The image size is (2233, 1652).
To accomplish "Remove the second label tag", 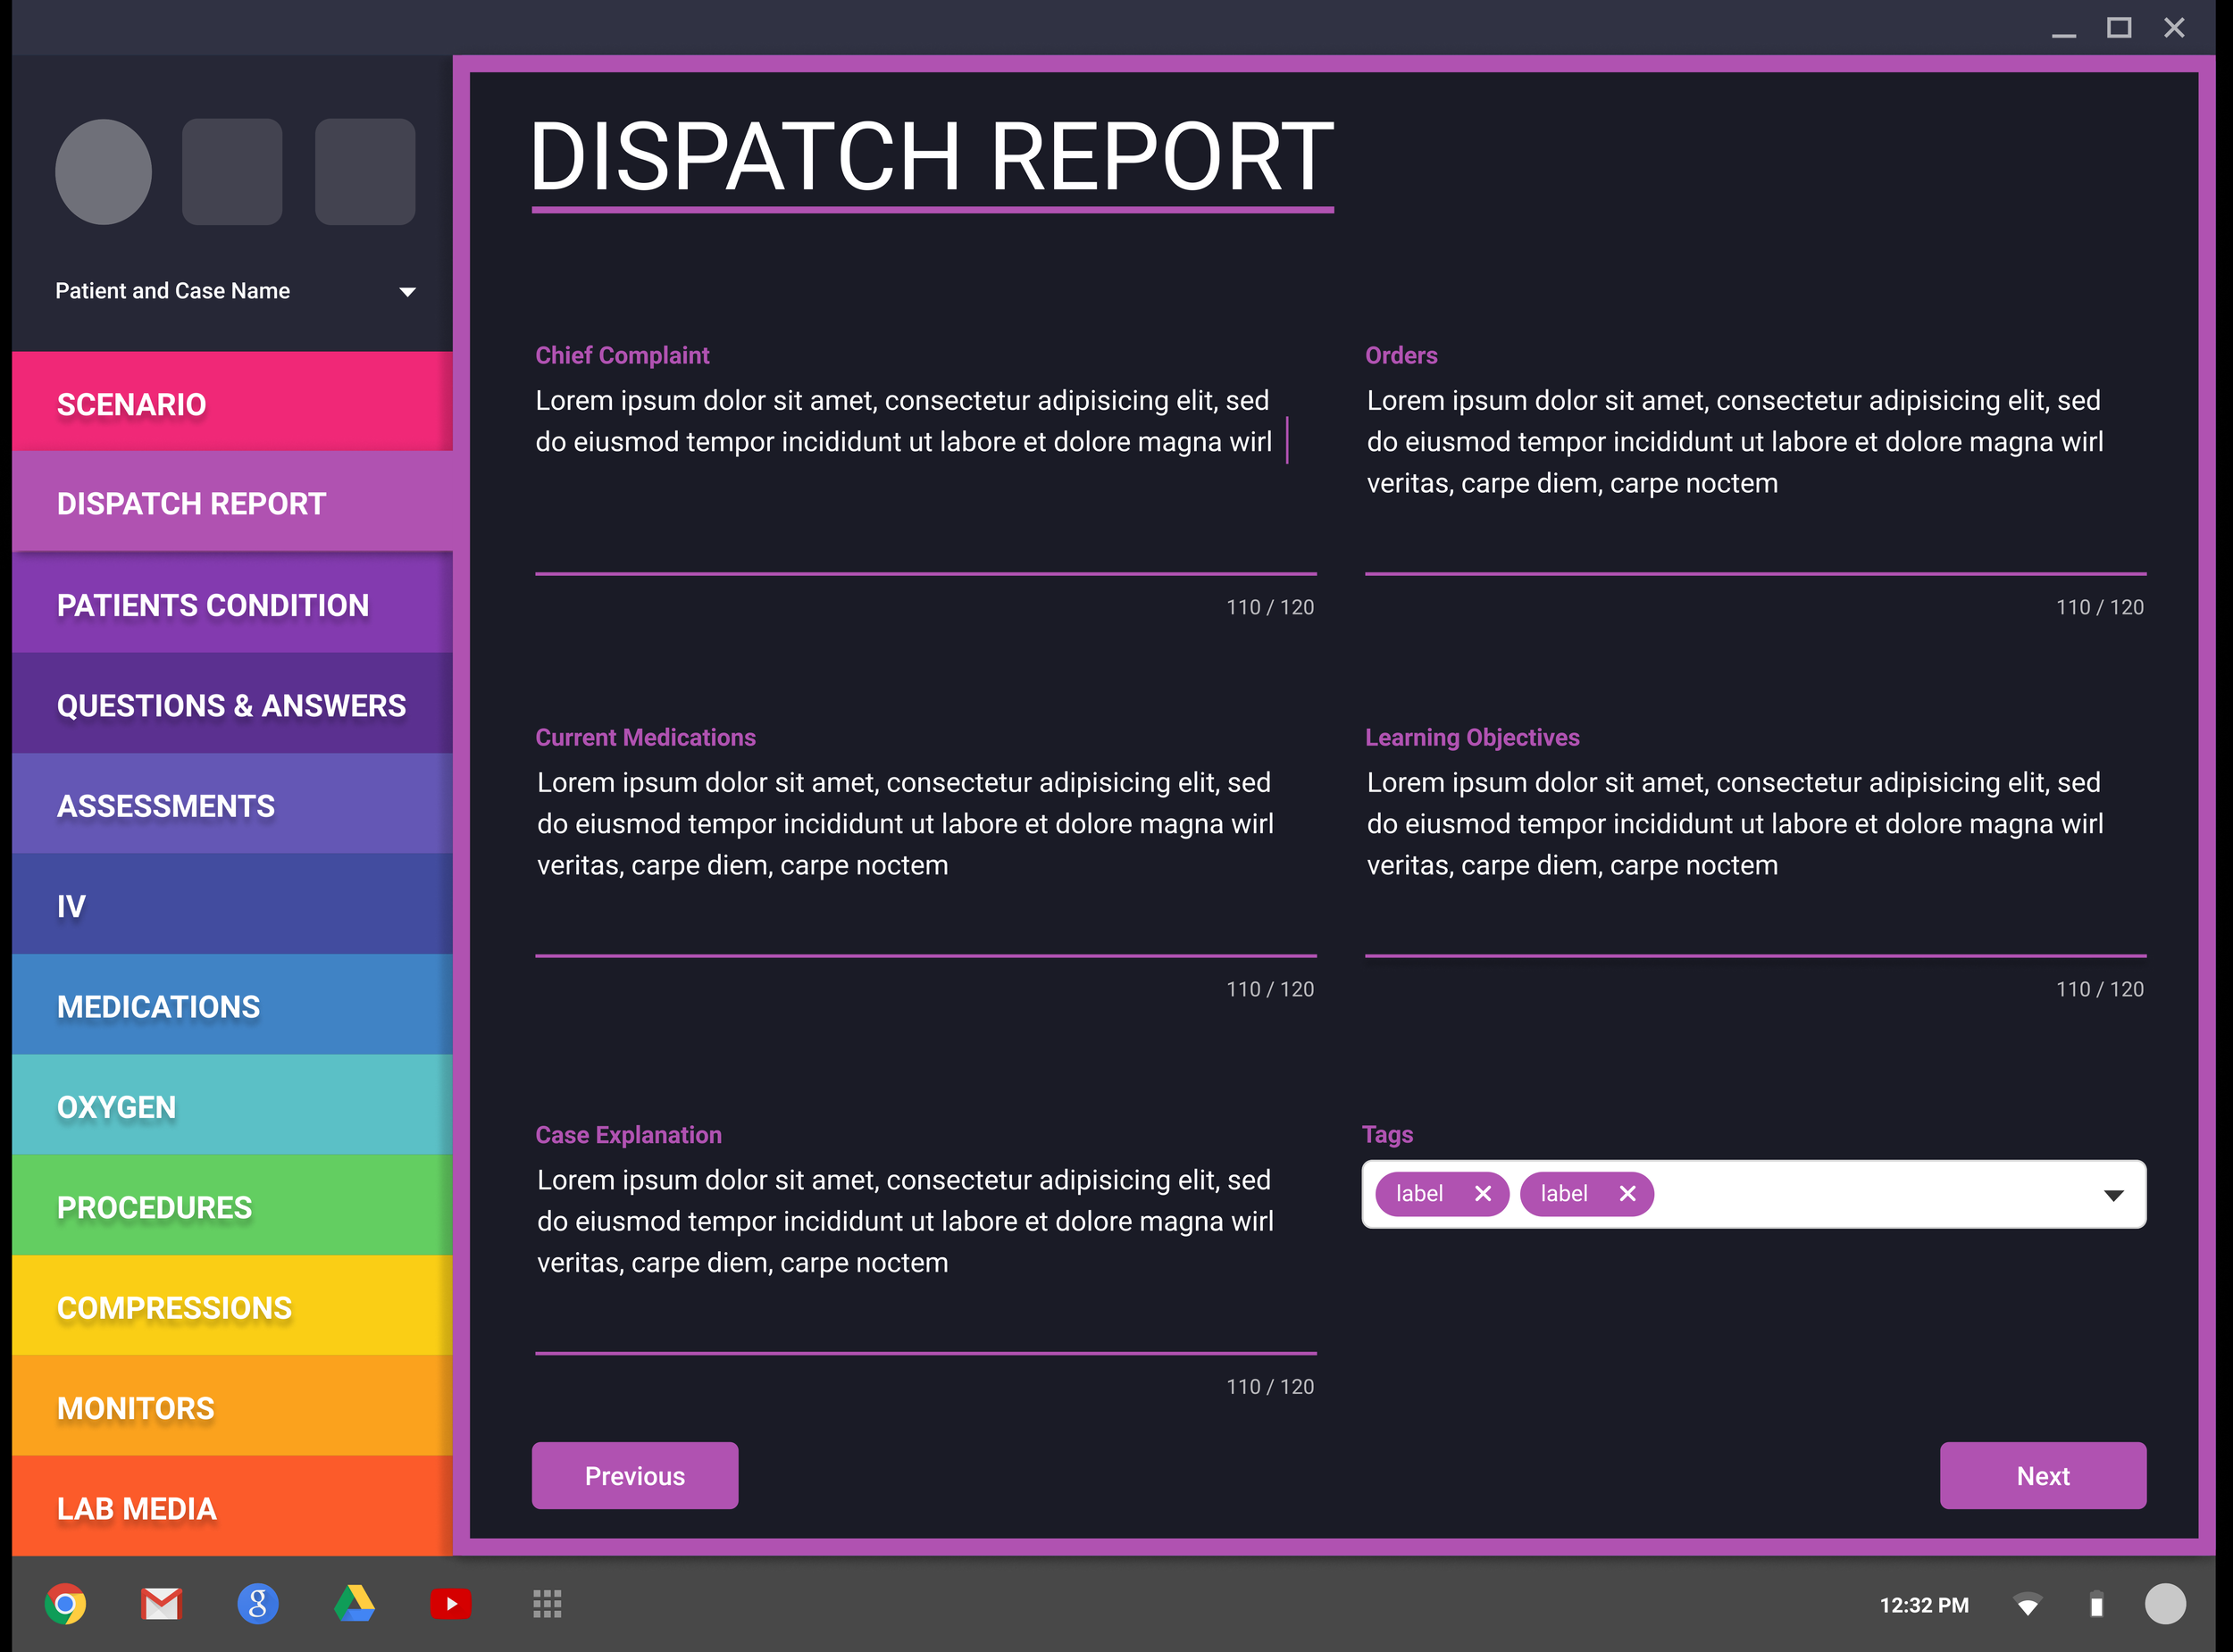I will pos(1627,1193).
